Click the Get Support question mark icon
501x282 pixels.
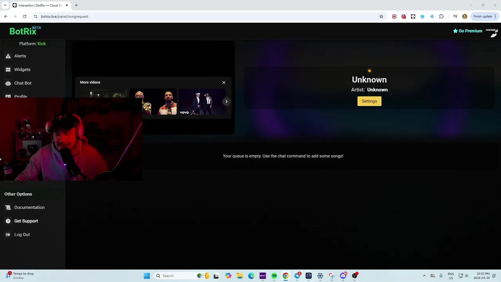point(8,221)
